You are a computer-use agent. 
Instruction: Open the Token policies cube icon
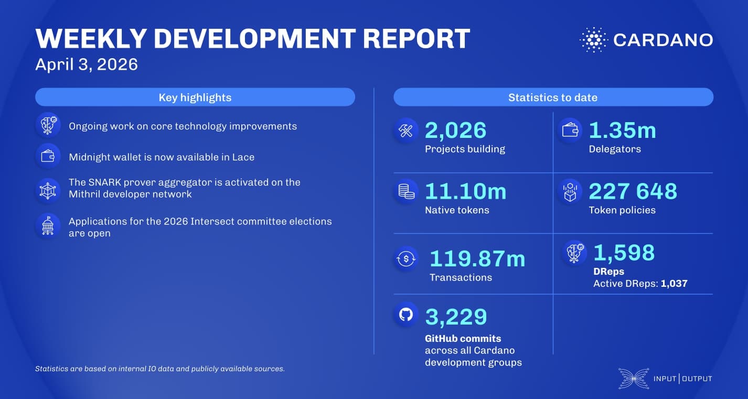point(570,191)
